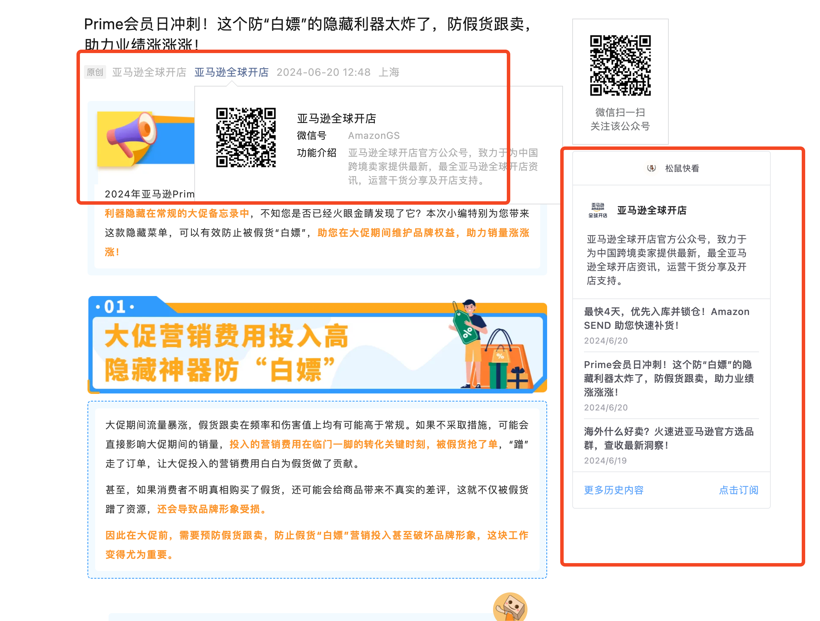Click the 上海 location label
Screen dimensions: 820x621
click(x=389, y=72)
